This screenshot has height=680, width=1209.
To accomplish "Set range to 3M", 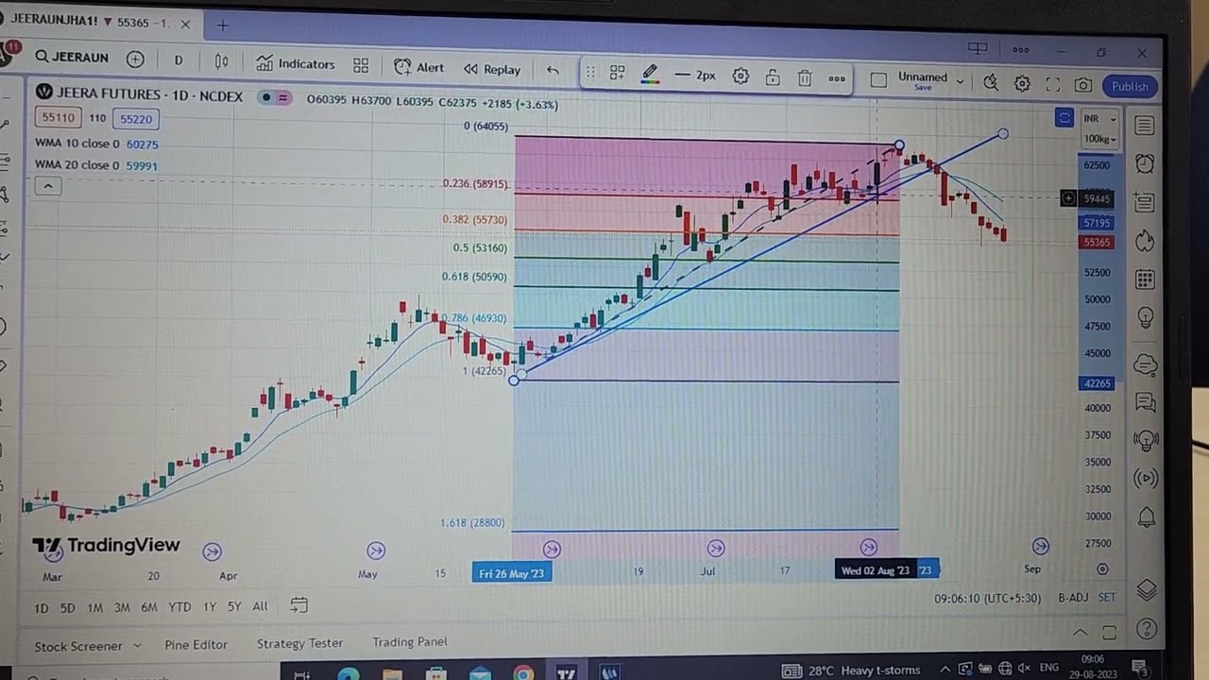I will 122,607.
